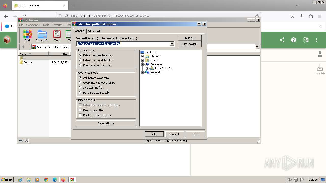This screenshot has height=183, width=326.
Task: Open WinRAR address bar dropdown arrow
Action: tap(257, 47)
